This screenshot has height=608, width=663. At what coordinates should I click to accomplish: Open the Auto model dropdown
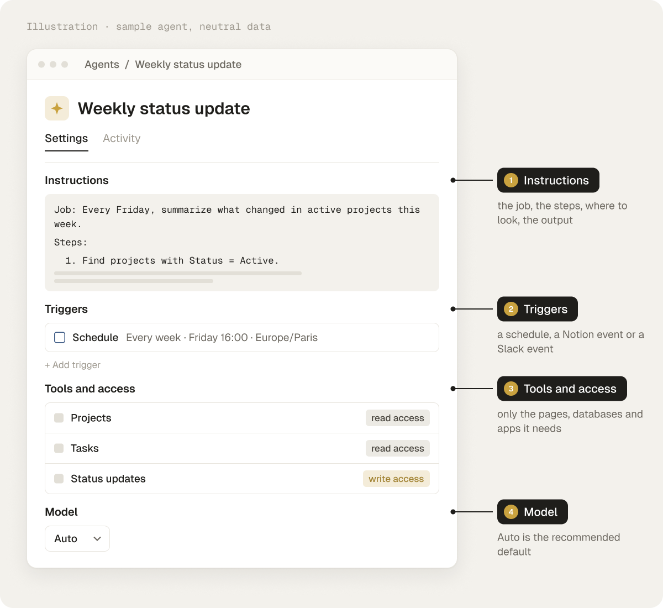[77, 538]
